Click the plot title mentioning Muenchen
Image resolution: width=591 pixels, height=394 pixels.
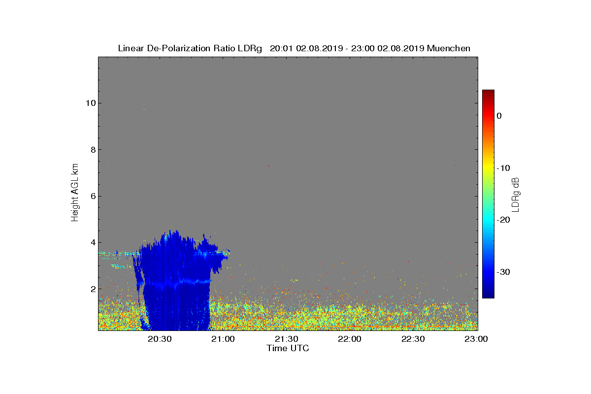point(294,48)
